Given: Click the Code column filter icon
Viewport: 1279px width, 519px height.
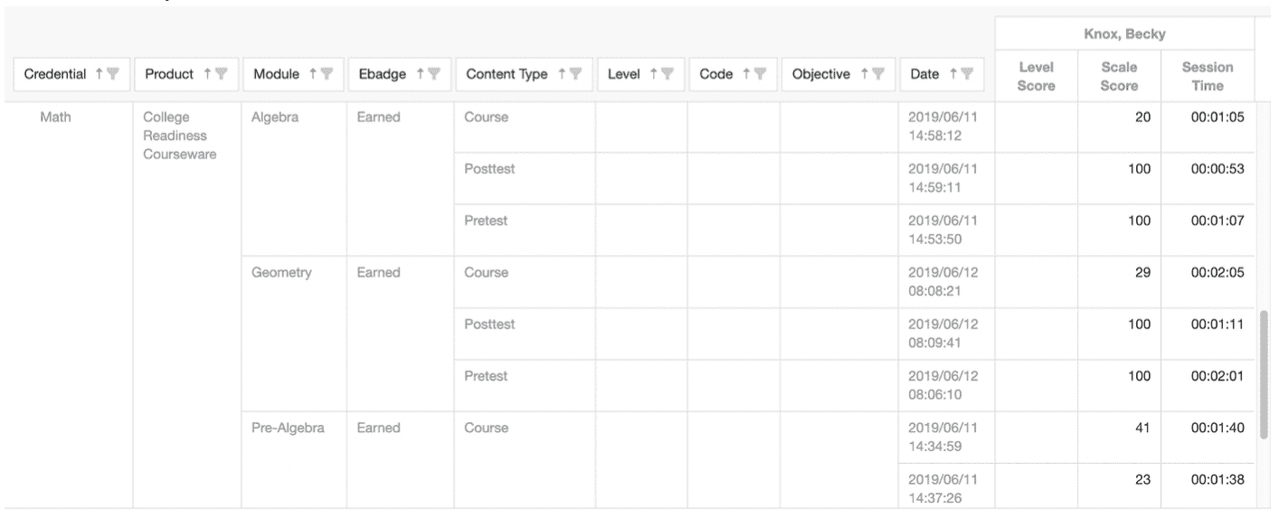Looking at the screenshot, I should 760,74.
